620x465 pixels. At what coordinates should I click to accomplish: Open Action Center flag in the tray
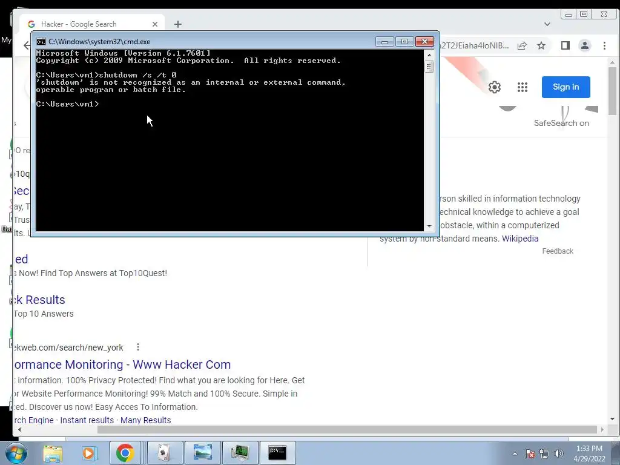click(x=530, y=453)
